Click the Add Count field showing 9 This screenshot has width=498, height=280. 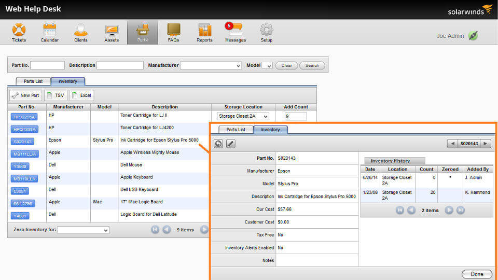click(x=296, y=116)
